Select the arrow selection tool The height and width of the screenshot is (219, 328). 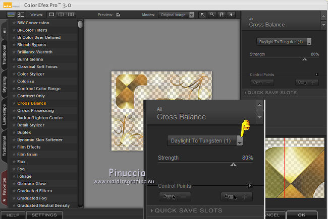coord(202,15)
